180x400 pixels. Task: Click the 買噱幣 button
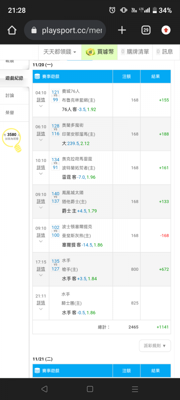pos(100,52)
